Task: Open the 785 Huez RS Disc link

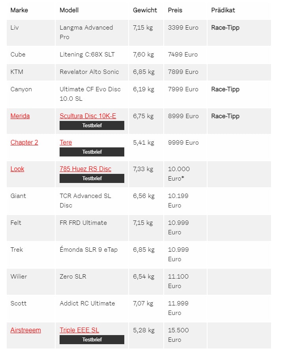Action: click(x=86, y=169)
